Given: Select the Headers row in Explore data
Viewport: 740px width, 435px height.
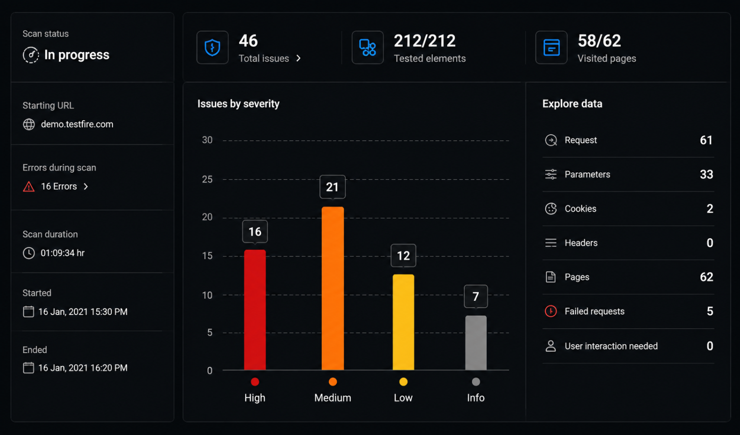Looking at the screenshot, I should [628, 243].
